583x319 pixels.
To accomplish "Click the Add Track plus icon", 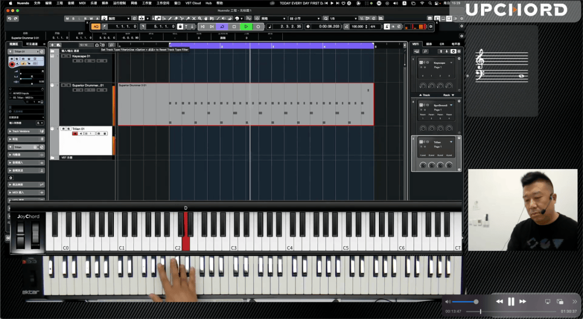I will pyautogui.click(x=52, y=45).
